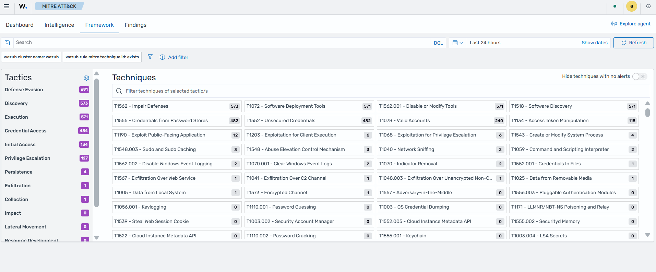656x272 pixels.
Task: Open T1072 - Software Deployment Tools
Action: 309,106
